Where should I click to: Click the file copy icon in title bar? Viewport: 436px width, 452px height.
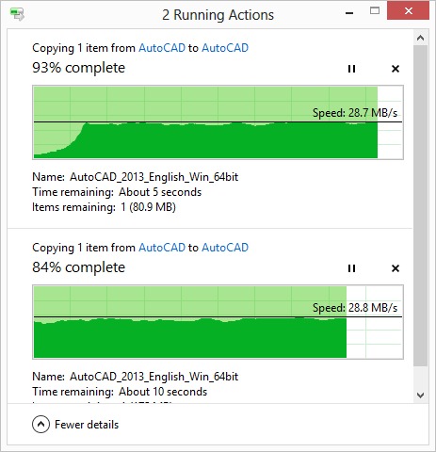17,14
